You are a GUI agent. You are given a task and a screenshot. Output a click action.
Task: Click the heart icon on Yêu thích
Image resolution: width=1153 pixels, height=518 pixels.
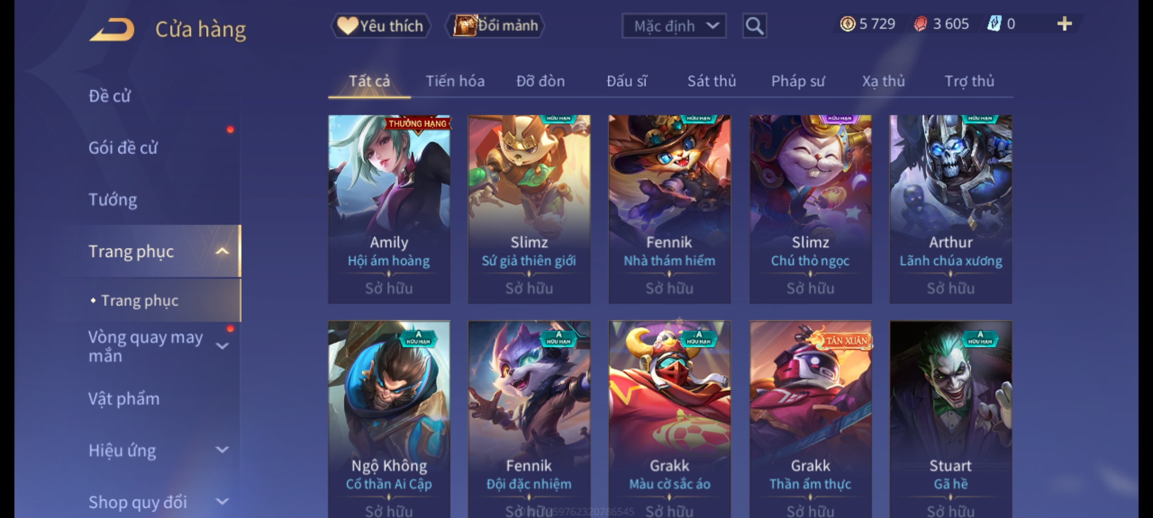[347, 25]
